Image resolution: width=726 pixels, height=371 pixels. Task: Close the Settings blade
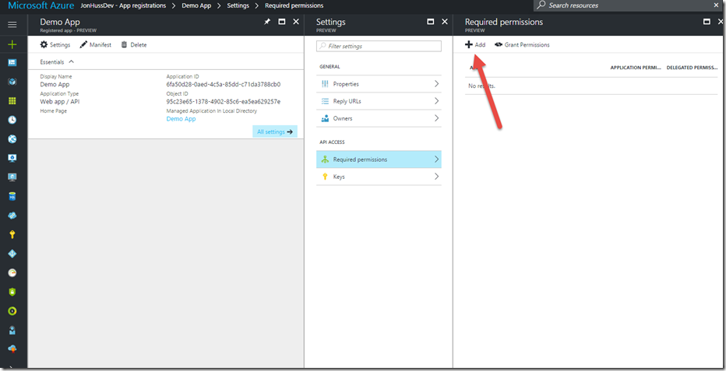coord(445,22)
